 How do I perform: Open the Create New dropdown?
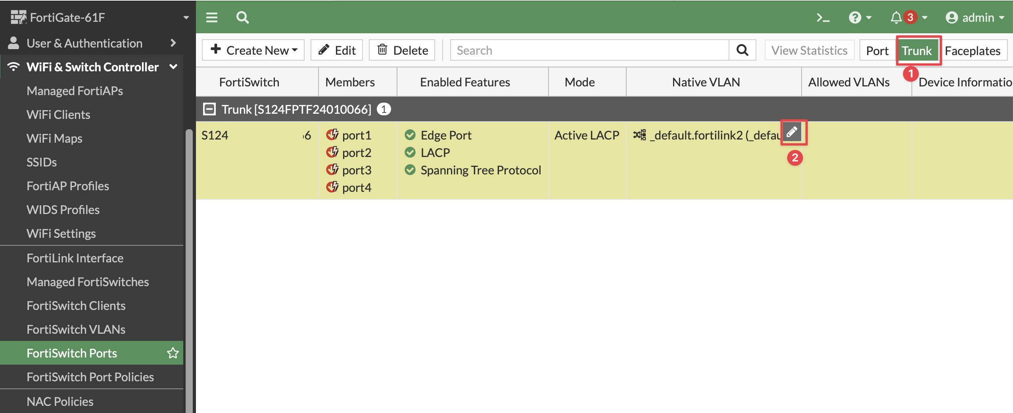[253, 50]
